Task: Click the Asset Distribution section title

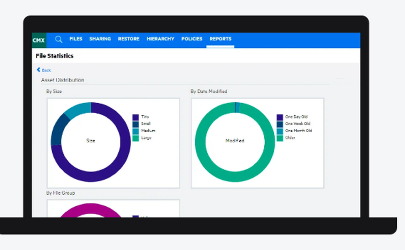Action: [x=63, y=80]
